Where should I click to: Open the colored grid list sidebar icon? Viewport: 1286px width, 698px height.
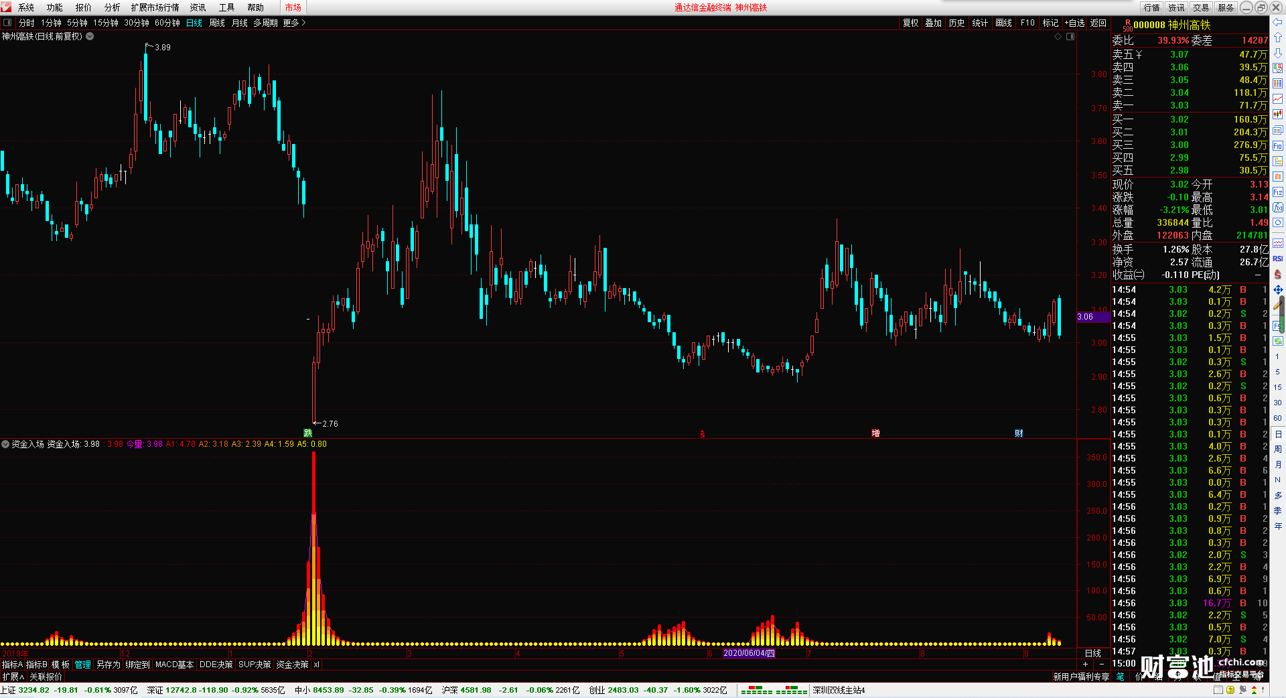pos(1278,84)
